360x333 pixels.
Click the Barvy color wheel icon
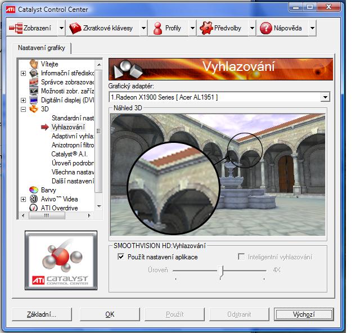[34, 190]
